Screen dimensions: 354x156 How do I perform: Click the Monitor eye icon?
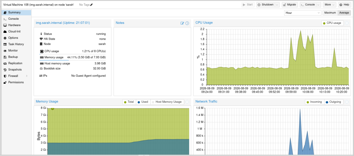click(x=5, y=51)
